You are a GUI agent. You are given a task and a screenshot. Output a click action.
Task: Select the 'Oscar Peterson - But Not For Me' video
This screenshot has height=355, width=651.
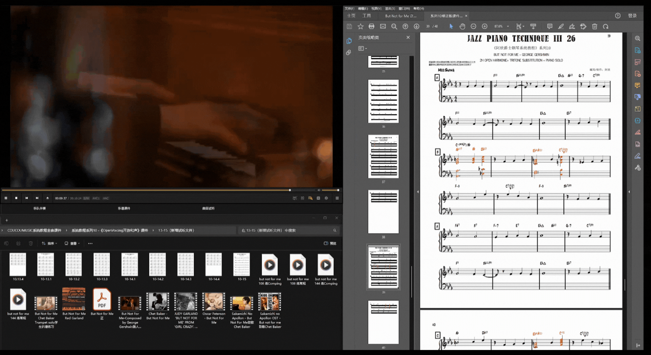pyautogui.click(x=214, y=308)
